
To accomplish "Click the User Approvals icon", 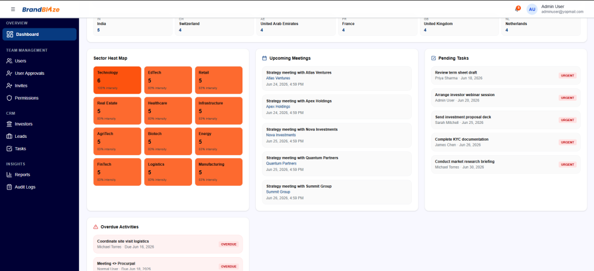I will [x=9, y=74].
